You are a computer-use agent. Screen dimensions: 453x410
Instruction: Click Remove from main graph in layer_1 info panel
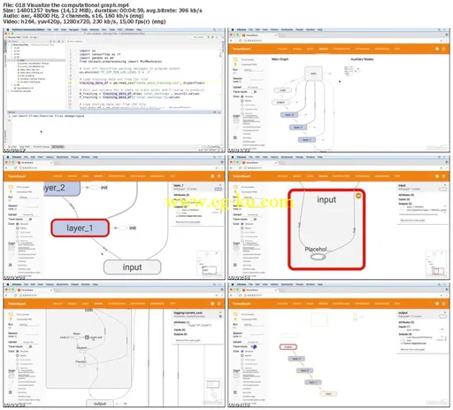188,222
